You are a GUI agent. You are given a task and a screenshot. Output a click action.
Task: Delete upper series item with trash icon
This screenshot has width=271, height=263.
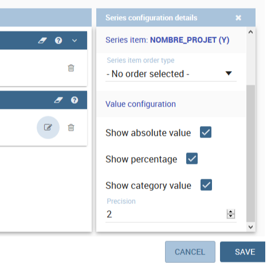coord(71,68)
